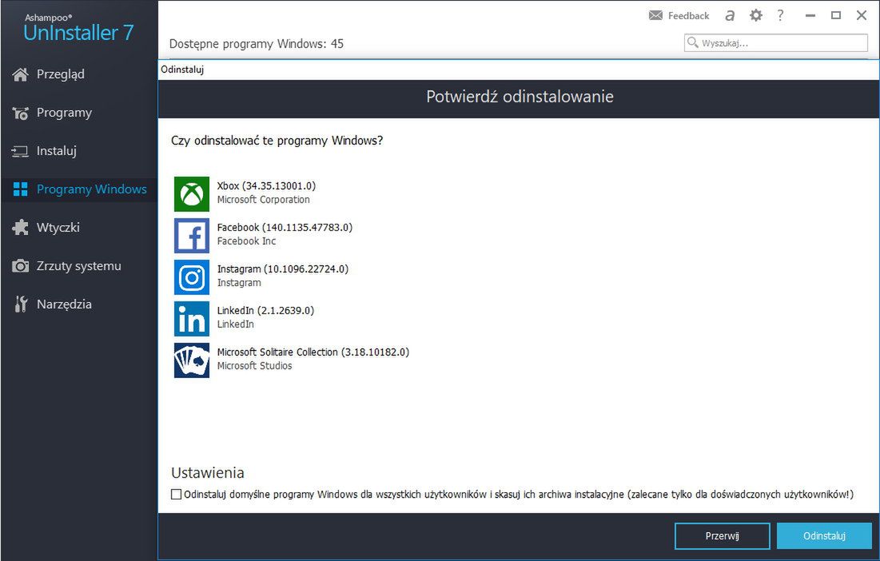Click the Instaluj sidebar icon
880x561 pixels.
(20, 151)
